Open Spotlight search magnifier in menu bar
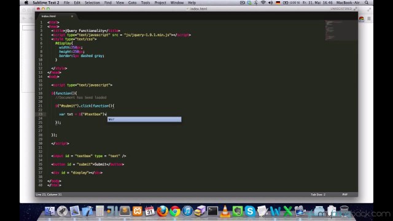 tap(367, 2)
